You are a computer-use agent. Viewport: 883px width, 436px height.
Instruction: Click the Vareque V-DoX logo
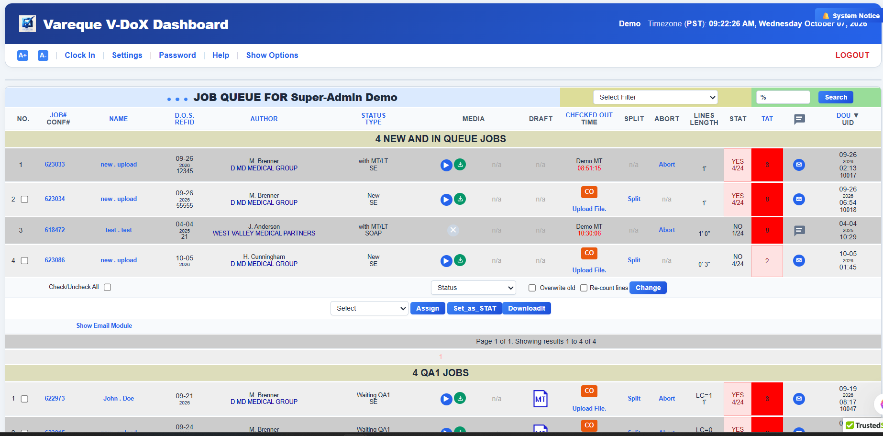(x=27, y=23)
